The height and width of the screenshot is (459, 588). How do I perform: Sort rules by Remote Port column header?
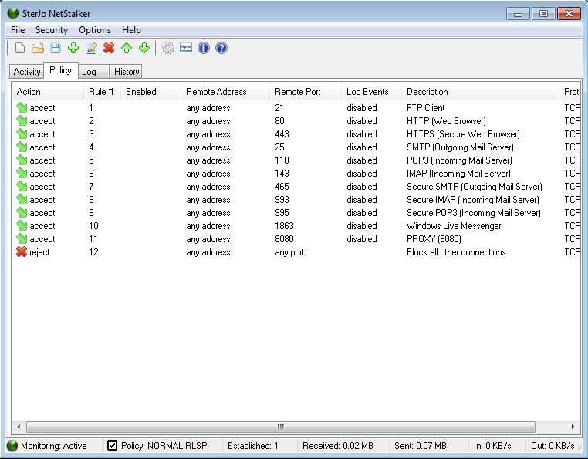click(297, 92)
